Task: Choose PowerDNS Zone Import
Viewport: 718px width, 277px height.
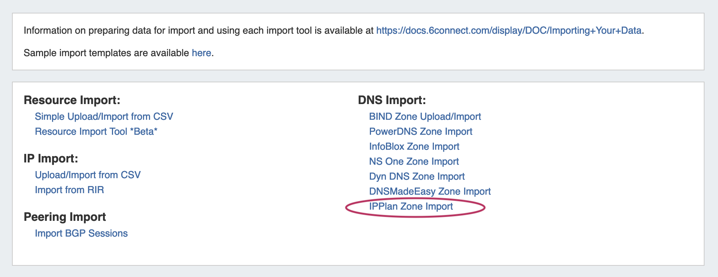Action: (x=420, y=132)
